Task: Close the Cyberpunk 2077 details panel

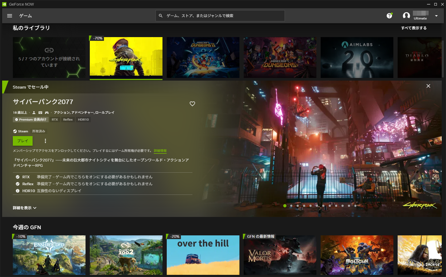Action: (x=428, y=86)
